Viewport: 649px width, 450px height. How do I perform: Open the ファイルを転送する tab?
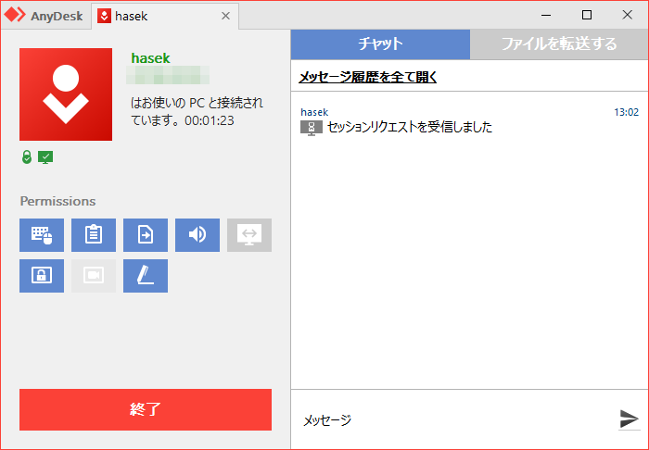[559, 44]
